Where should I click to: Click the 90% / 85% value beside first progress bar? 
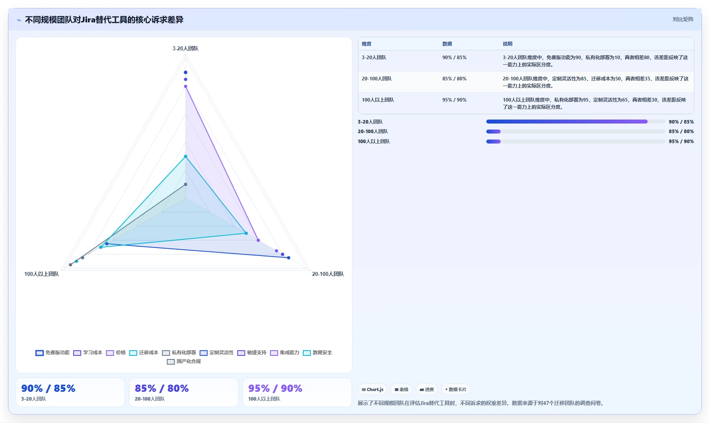click(681, 122)
